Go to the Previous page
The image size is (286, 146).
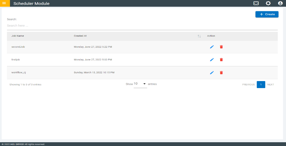[x=248, y=85]
